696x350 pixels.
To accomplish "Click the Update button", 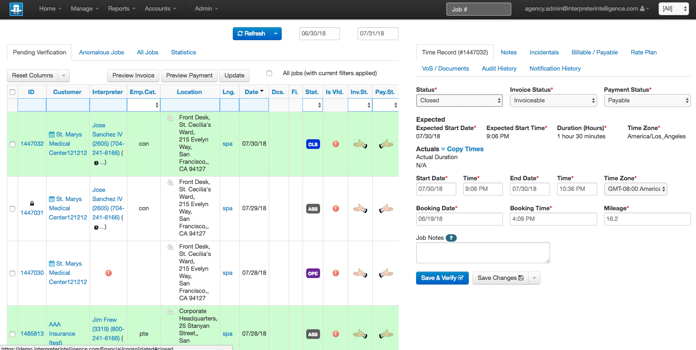I will 235,76.
